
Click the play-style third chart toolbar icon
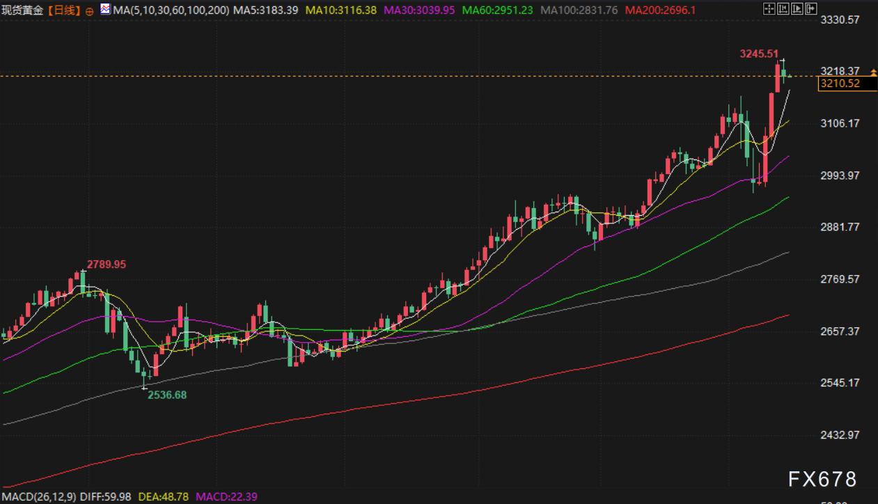pos(797,9)
